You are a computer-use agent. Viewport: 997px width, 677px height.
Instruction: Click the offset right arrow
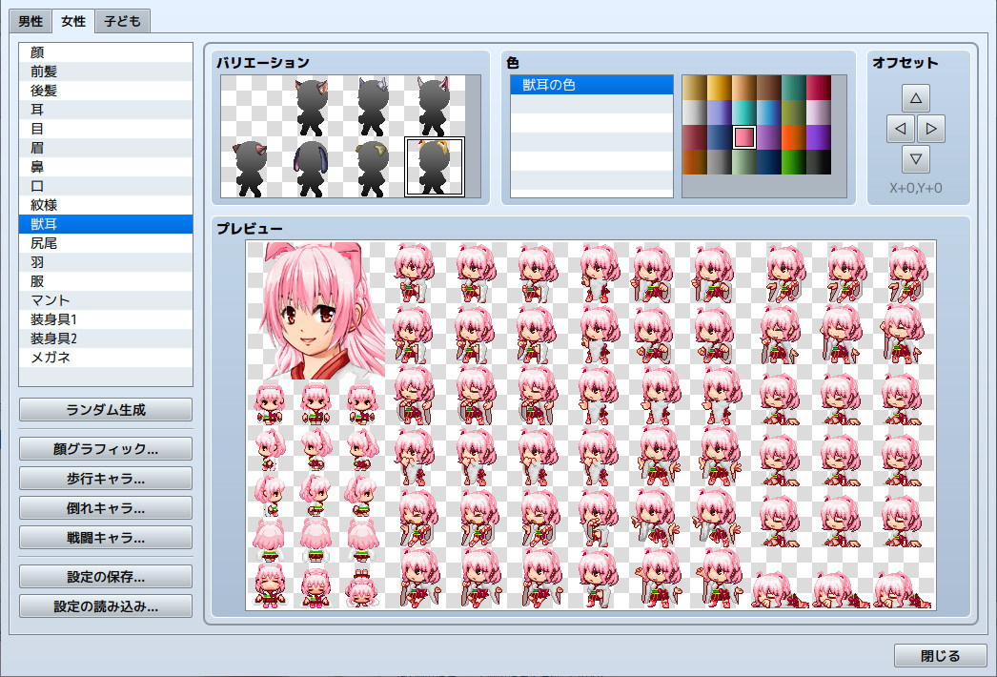(x=931, y=129)
